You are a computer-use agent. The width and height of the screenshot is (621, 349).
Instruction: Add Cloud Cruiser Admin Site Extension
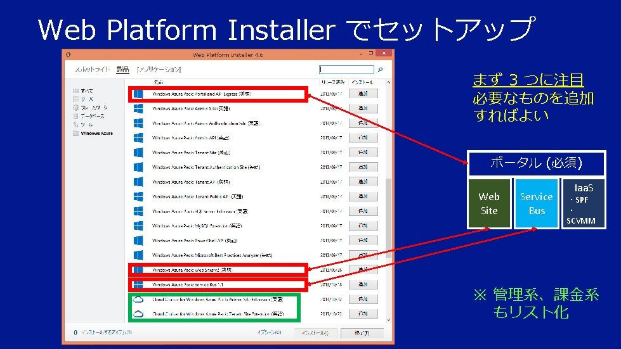[x=363, y=299]
